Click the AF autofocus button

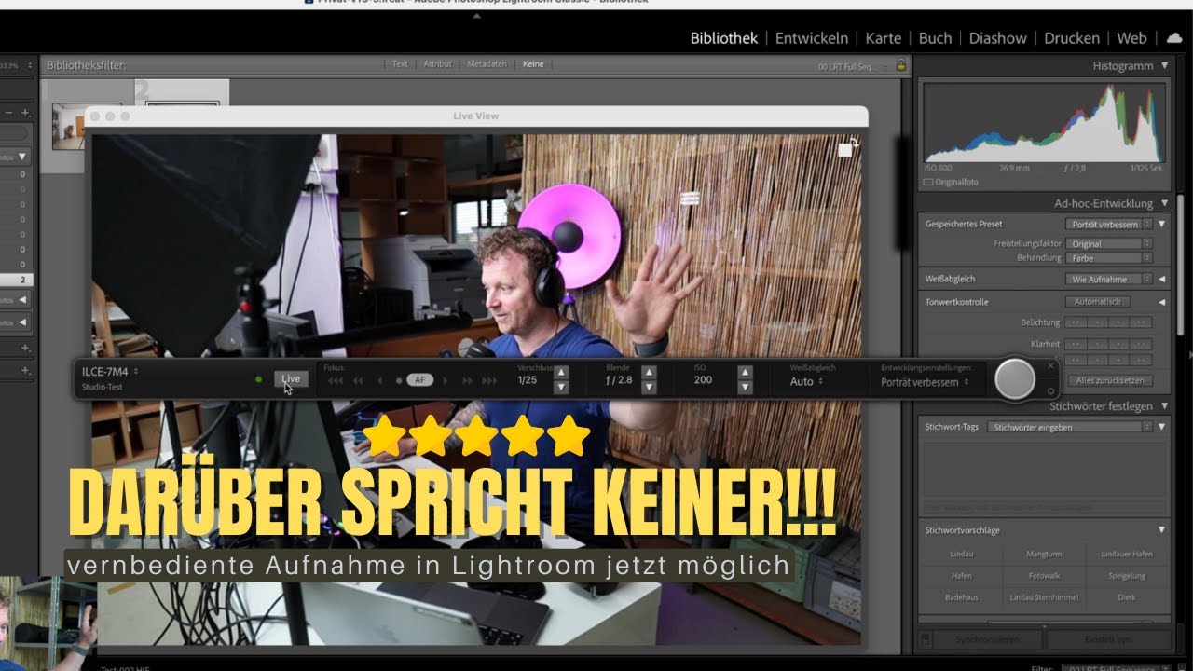coord(420,379)
